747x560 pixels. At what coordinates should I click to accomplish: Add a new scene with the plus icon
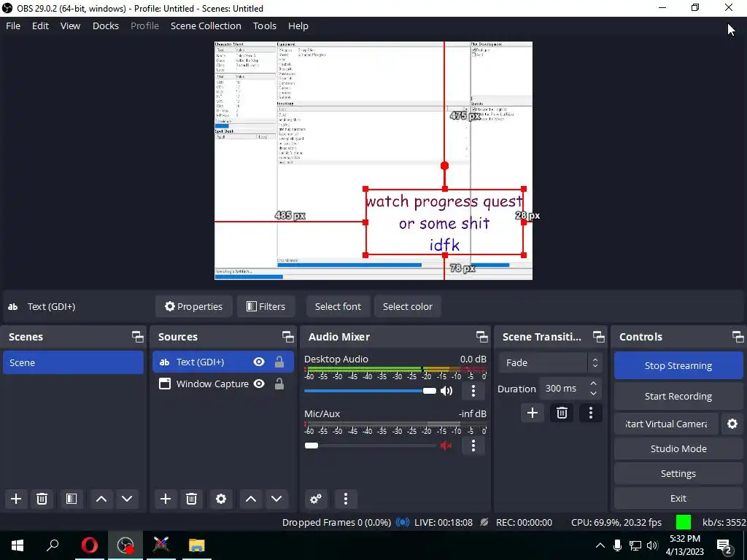[x=16, y=499]
